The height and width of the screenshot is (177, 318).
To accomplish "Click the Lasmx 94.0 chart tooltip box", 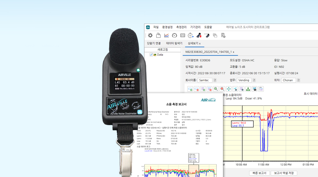I will point(242,124).
